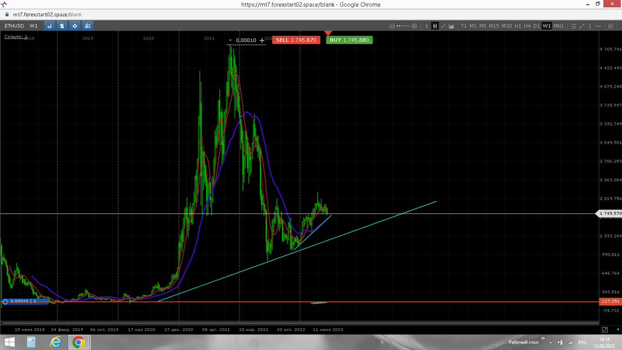Click the browser address bar URL
This screenshot has height=350, width=622.
point(47,15)
